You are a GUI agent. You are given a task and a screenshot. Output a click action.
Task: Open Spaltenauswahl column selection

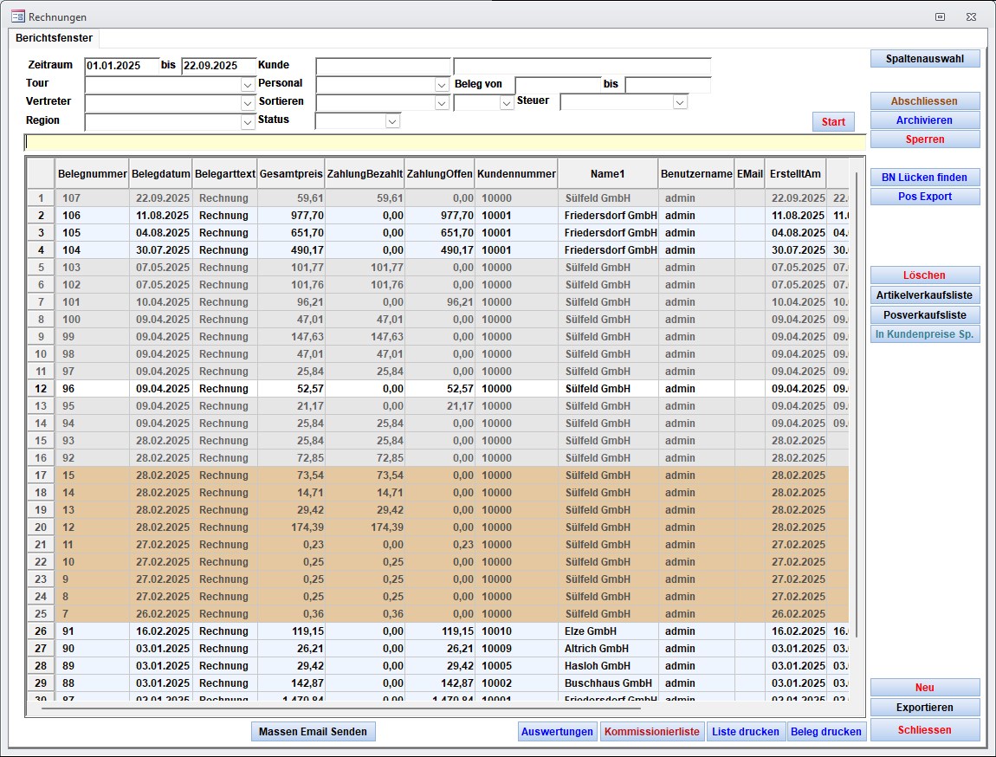pos(925,59)
